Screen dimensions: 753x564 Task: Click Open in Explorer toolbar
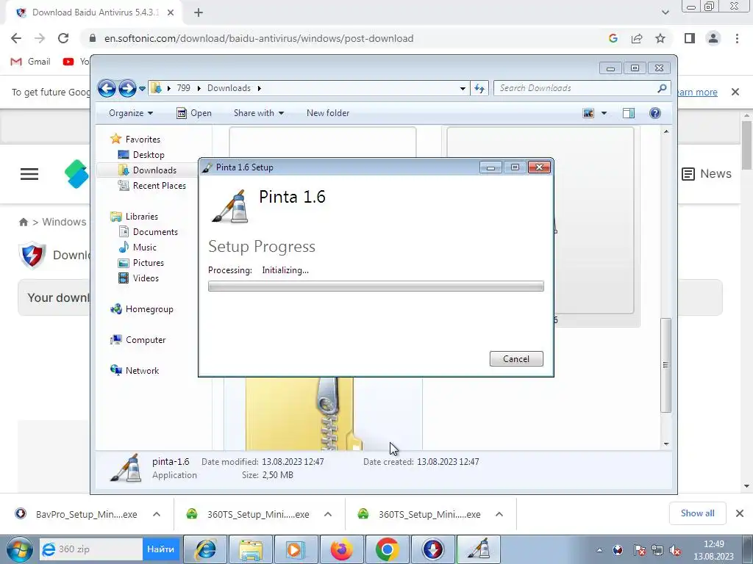pos(194,113)
